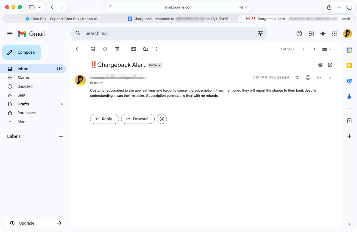Reply to the chargeback email
This screenshot has height=232, width=357.
tap(104, 119)
